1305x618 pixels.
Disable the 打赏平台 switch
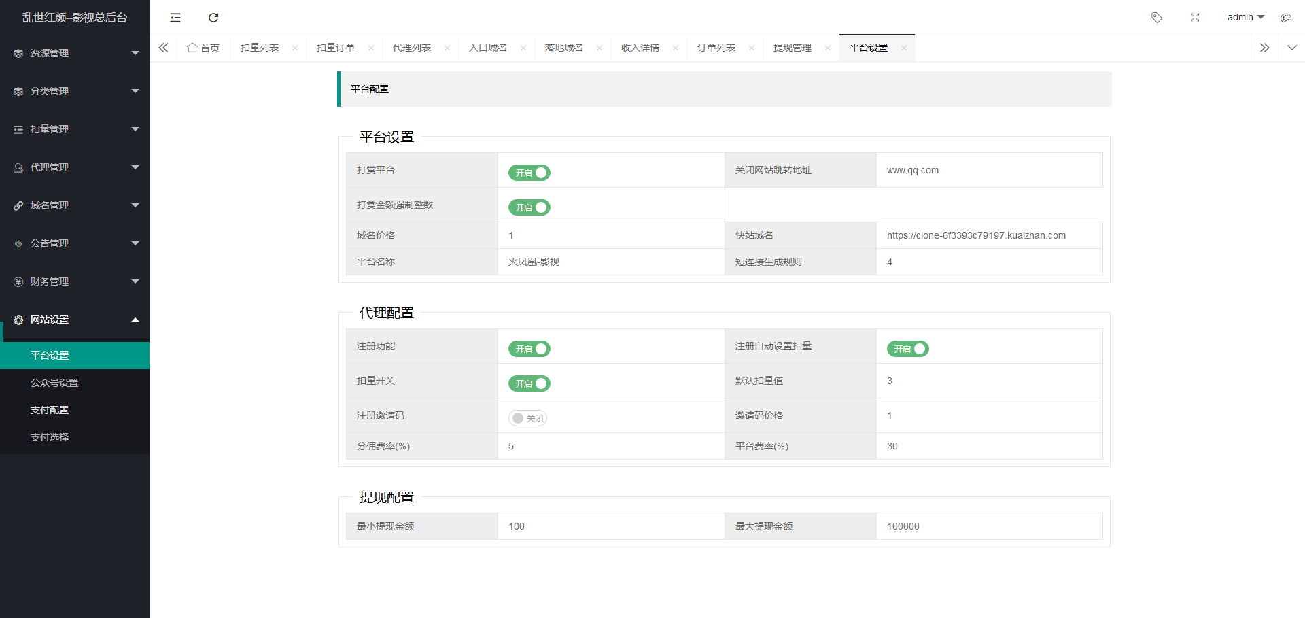529,173
